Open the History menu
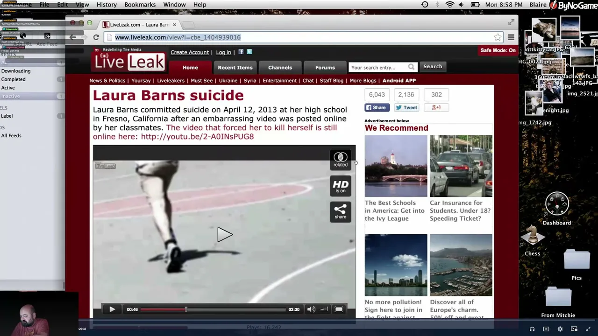598x336 pixels. pos(107,5)
